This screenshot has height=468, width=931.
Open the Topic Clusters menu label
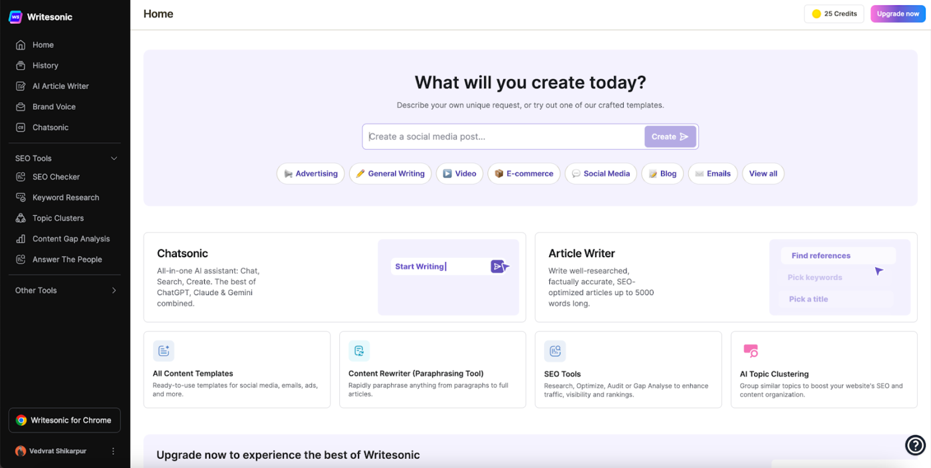[58, 218]
